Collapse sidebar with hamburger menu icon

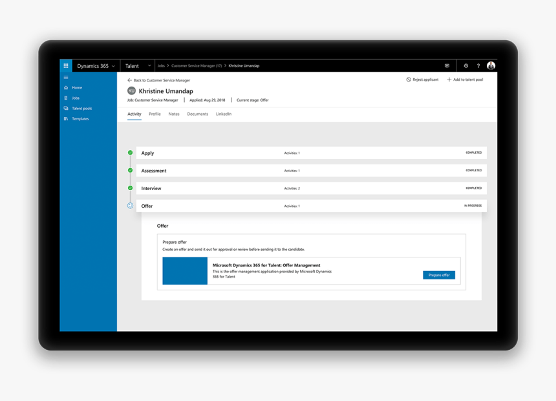[x=66, y=78]
